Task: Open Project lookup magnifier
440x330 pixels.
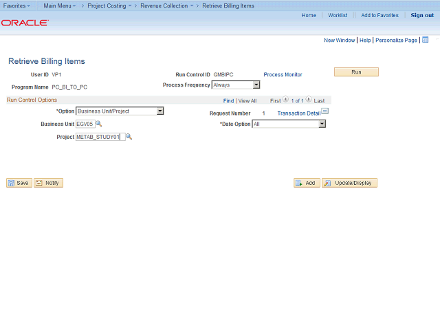Action: coord(129,137)
